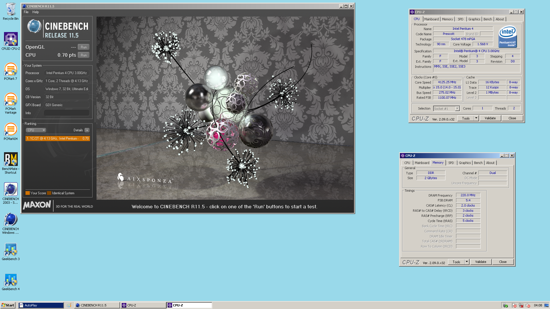Viewport: 550px width, 309px height.
Task: Open Tools dropdown arrow in CPU-Z Memory window
Action: pos(467,262)
